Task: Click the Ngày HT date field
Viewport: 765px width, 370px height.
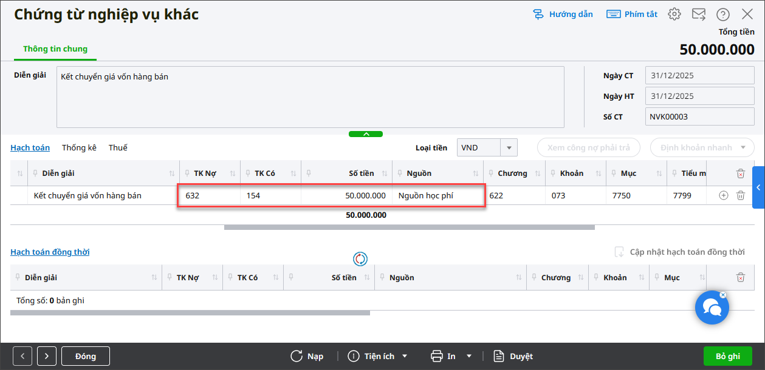Action: [x=700, y=96]
